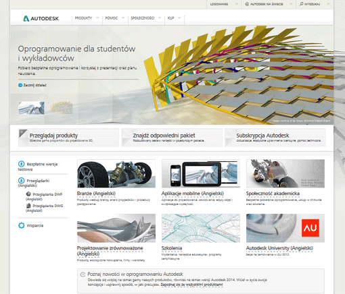Open the Subskrypcja Autodesk panel

click(x=275, y=138)
